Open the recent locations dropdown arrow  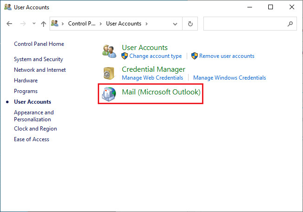point(34,24)
